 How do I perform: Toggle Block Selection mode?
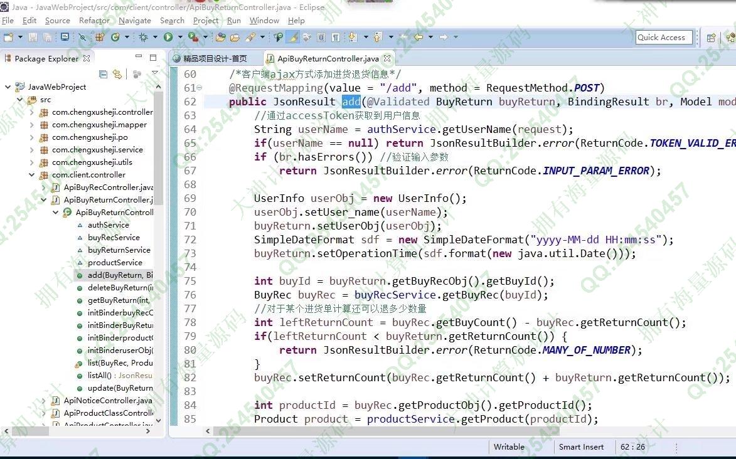click(321, 37)
